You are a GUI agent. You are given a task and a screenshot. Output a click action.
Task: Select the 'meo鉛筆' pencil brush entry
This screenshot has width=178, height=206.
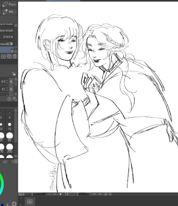coord(7,44)
